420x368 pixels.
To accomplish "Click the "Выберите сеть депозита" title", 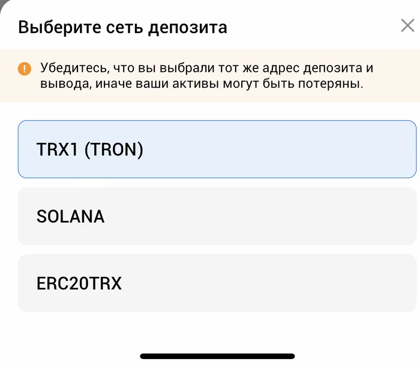I will (122, 28).
